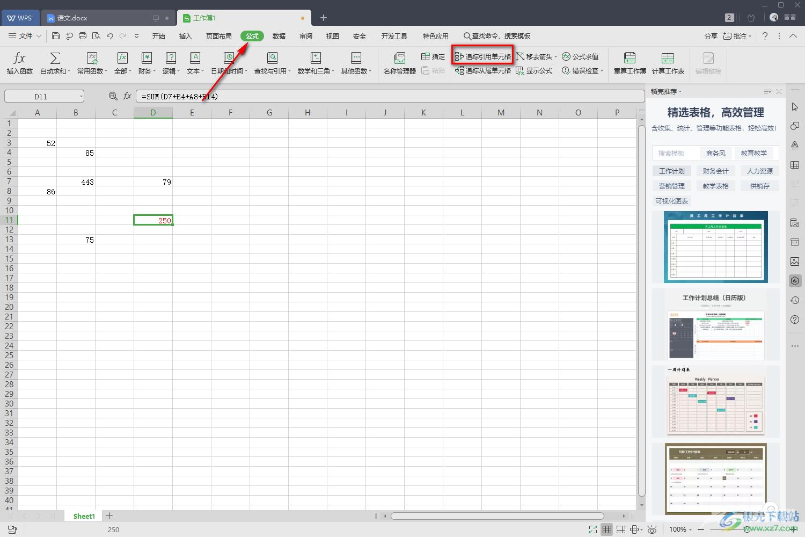Click the History clock icon in right sidebar

[x=795, y=300]
